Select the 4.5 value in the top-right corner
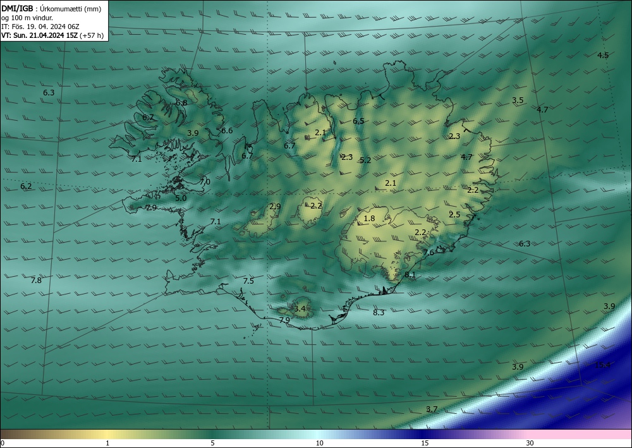The image size is (632, 448). click(603, 55)
